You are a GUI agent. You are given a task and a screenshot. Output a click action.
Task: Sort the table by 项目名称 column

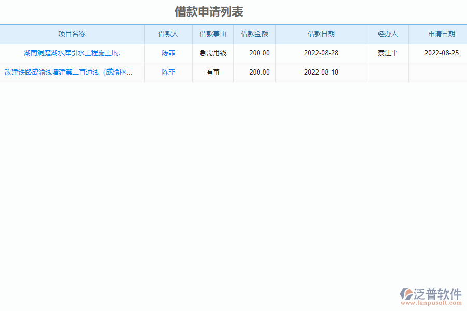coord(72,34)
